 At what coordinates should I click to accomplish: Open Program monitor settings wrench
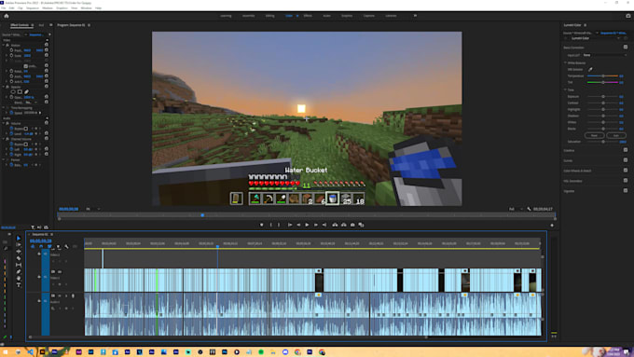point(529,209)
